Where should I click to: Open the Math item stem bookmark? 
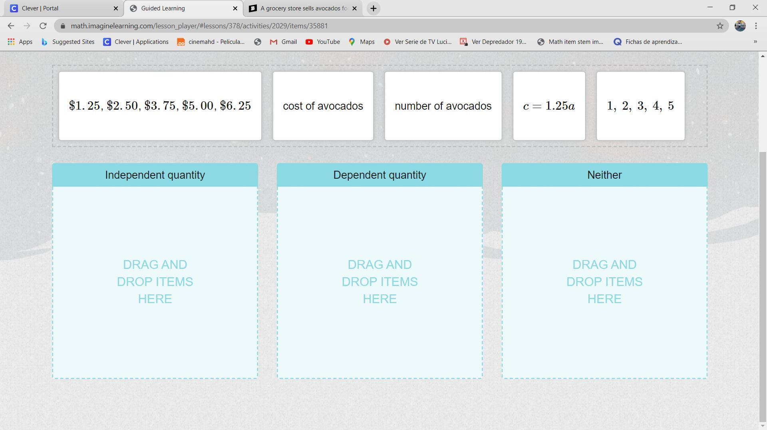(570, 42)
